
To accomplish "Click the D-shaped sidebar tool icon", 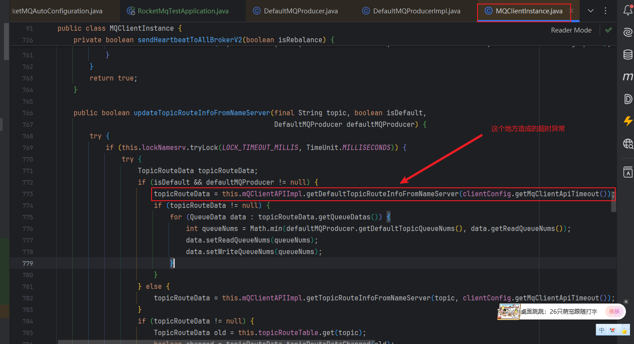I will [628, 99].
